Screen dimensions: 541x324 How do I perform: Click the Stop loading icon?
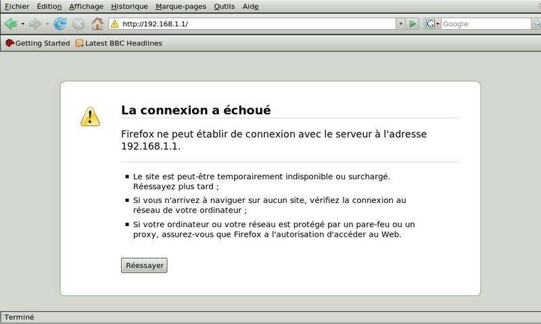click(78, 24)
